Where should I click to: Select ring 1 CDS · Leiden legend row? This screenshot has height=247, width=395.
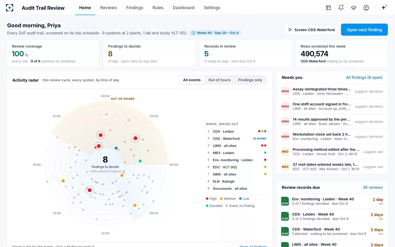[236, 131]
